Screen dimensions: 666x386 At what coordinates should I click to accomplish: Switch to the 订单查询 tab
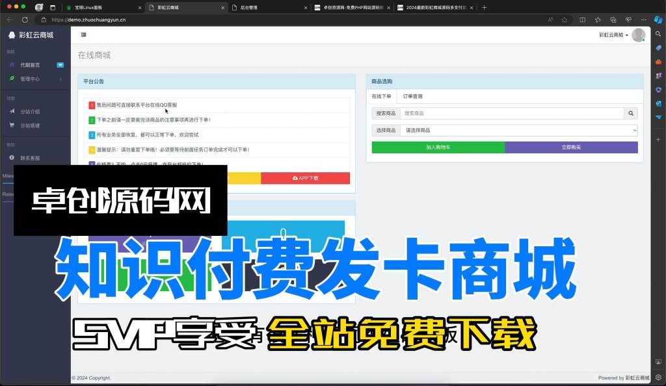(412, 96)
